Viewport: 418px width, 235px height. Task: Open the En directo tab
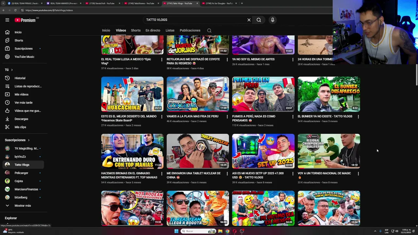click(x=153, y=30)
